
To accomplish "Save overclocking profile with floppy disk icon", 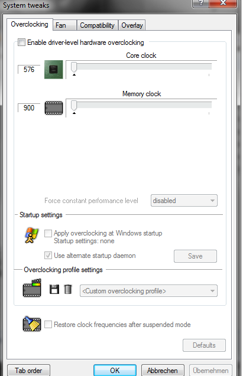I will pos(54,289).
